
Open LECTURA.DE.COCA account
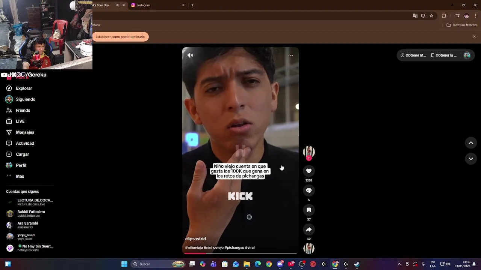tap(30, 202)
